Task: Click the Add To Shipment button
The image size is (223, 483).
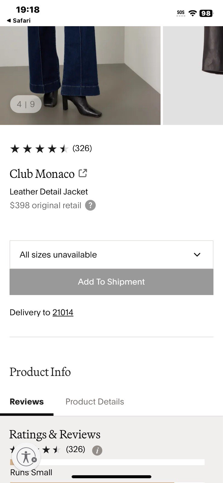Action: [x=111, y=282]
